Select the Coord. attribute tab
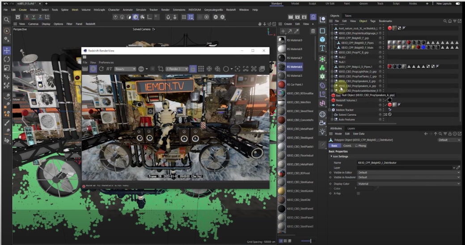Screen dimensions: 465x245 tap(347, 146)
